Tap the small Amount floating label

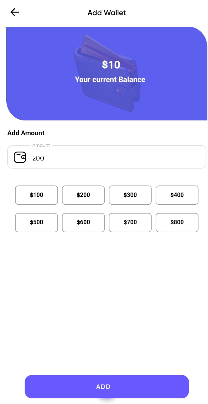pyautogui.click(x=41, y=145)
